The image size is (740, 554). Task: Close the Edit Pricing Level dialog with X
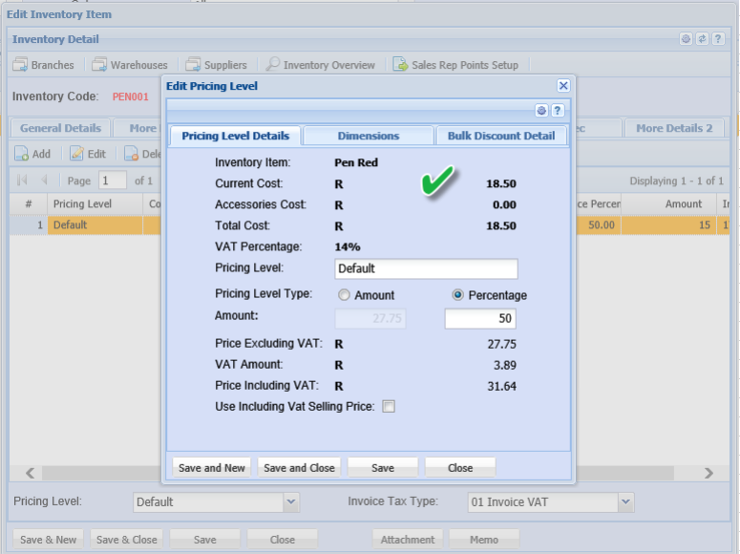[x=563, y=86]
